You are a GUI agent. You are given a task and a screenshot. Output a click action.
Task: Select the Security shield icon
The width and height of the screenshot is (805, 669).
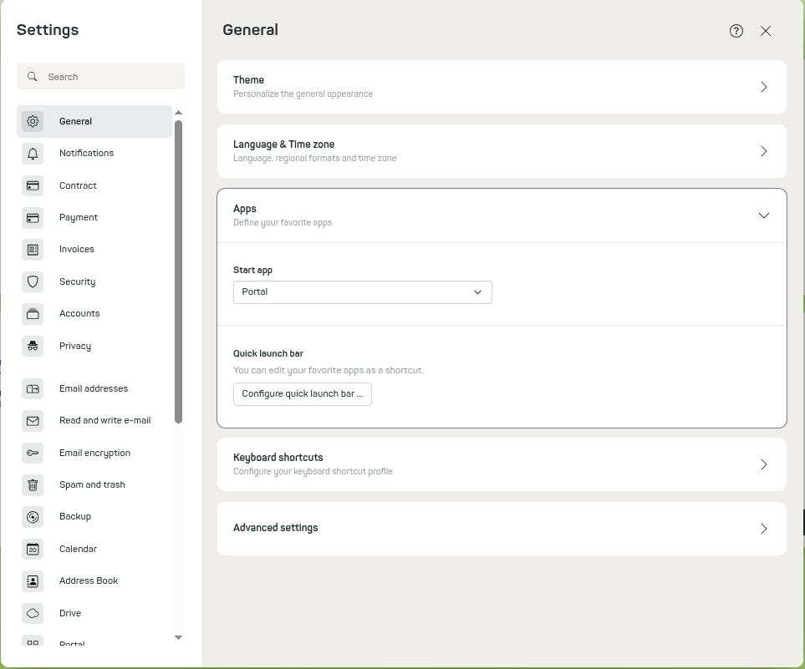[x=33, y=281]
